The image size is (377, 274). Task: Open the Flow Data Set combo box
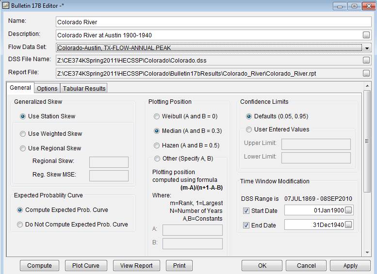tap(213, 48)
